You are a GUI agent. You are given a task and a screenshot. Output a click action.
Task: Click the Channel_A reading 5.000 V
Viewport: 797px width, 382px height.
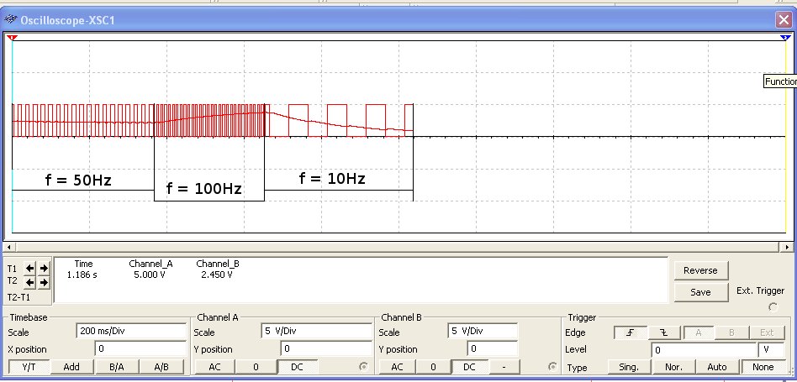point(151,275)
